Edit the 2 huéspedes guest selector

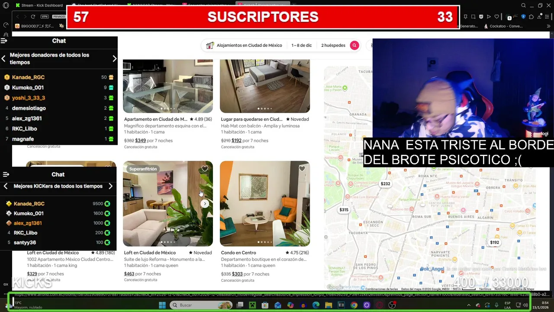(333, 45)
